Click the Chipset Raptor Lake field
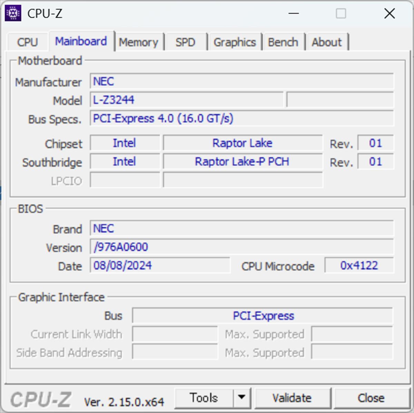The width and height of the screenshot is (414, 413). point(243,143)
